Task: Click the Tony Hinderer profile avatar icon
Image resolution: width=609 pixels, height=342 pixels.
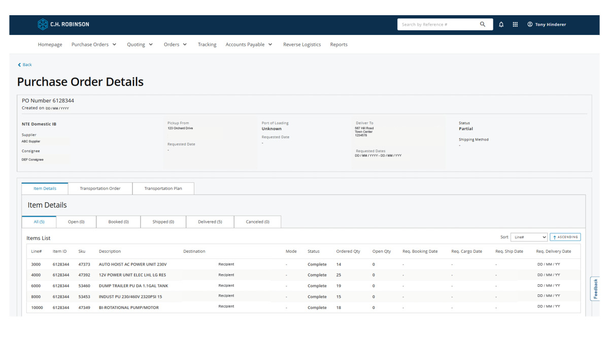Action: click(529, 24)
